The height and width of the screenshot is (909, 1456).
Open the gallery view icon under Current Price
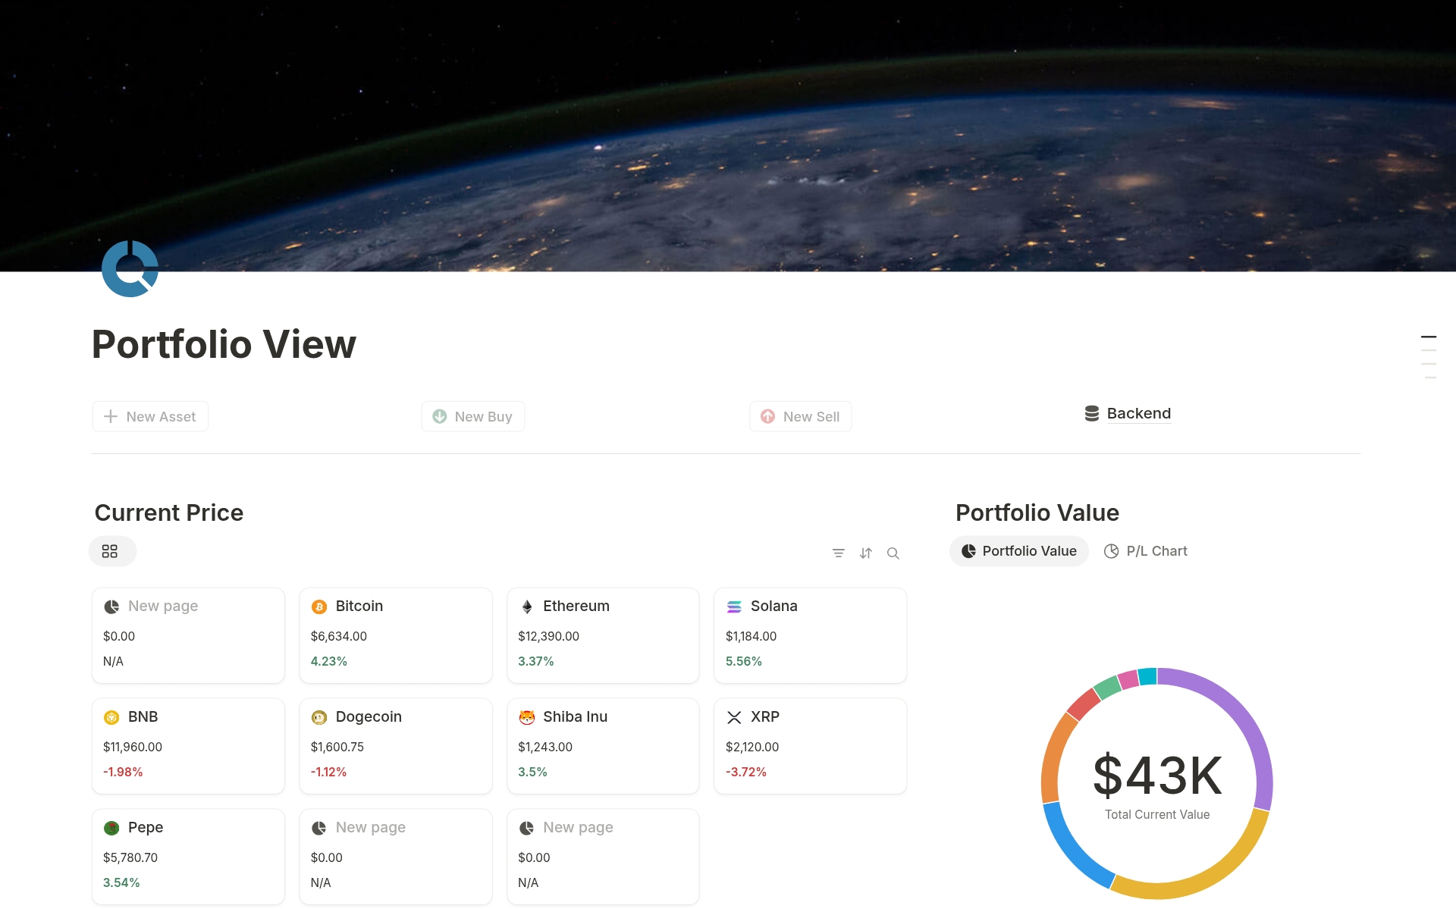[x=110, y=551]
